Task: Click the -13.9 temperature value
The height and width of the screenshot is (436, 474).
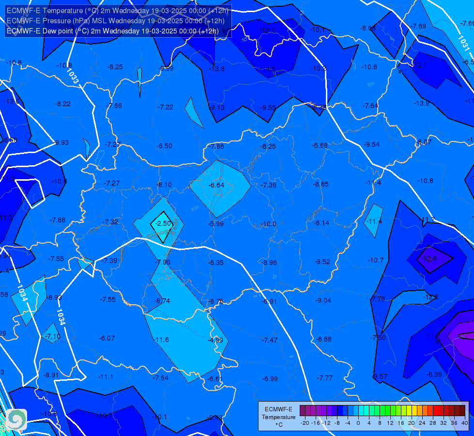Action: click(421, 103)
